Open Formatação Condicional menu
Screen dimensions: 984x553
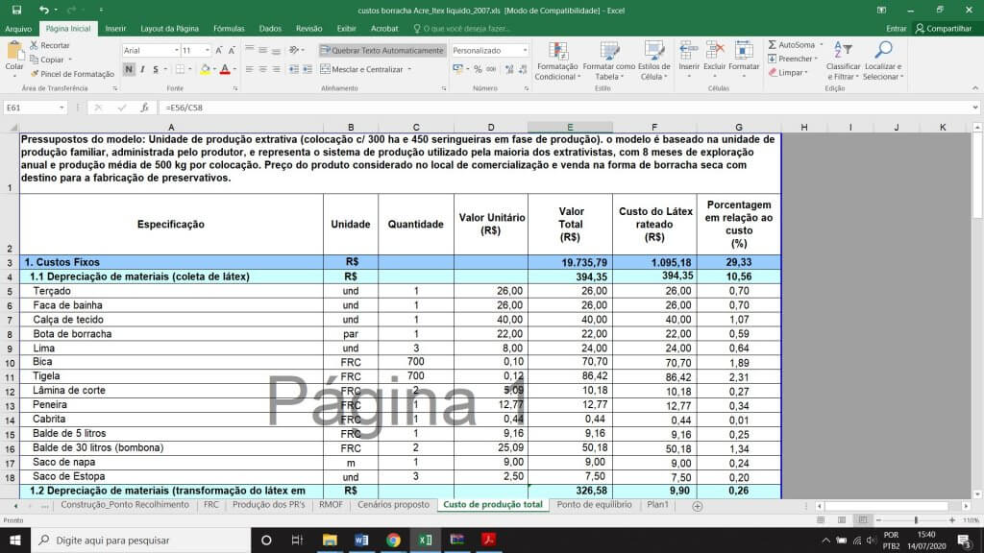pos(555,60)
